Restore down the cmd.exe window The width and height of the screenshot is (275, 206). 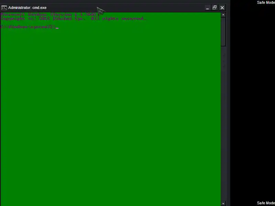tap(214, 8)
